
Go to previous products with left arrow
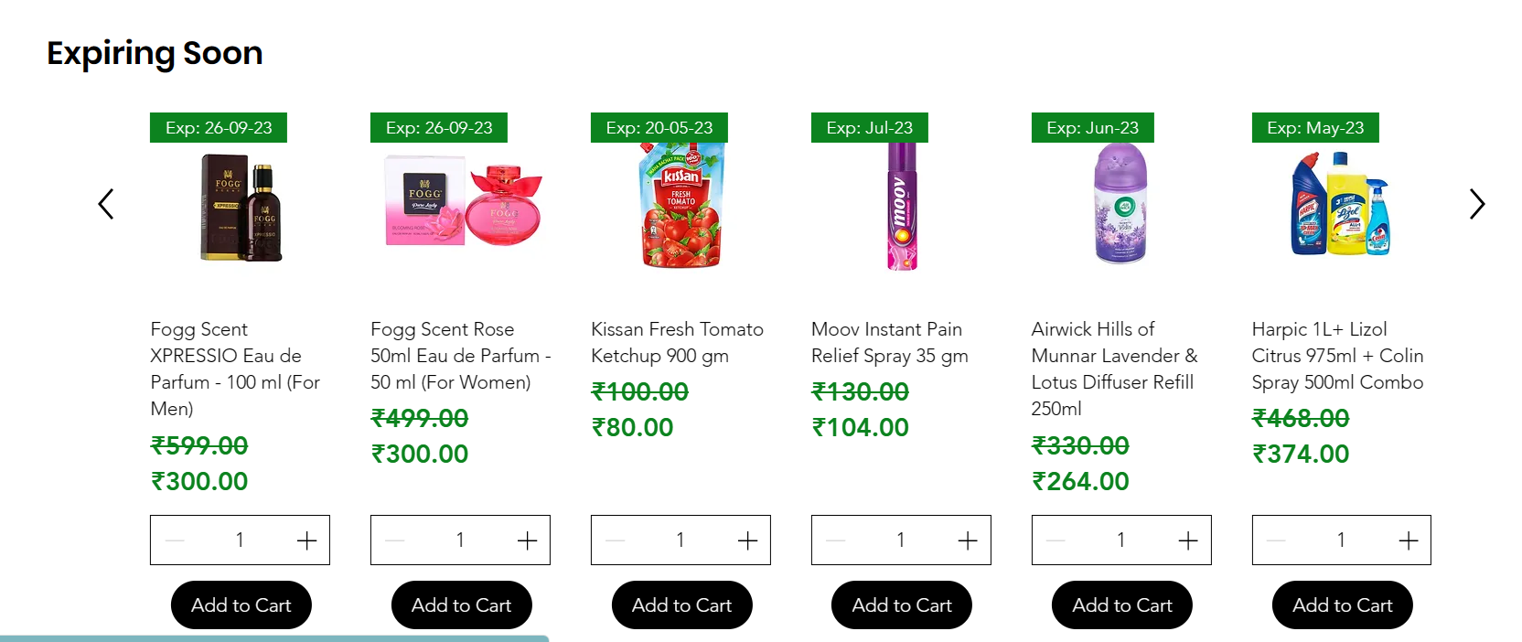point(106,204)
